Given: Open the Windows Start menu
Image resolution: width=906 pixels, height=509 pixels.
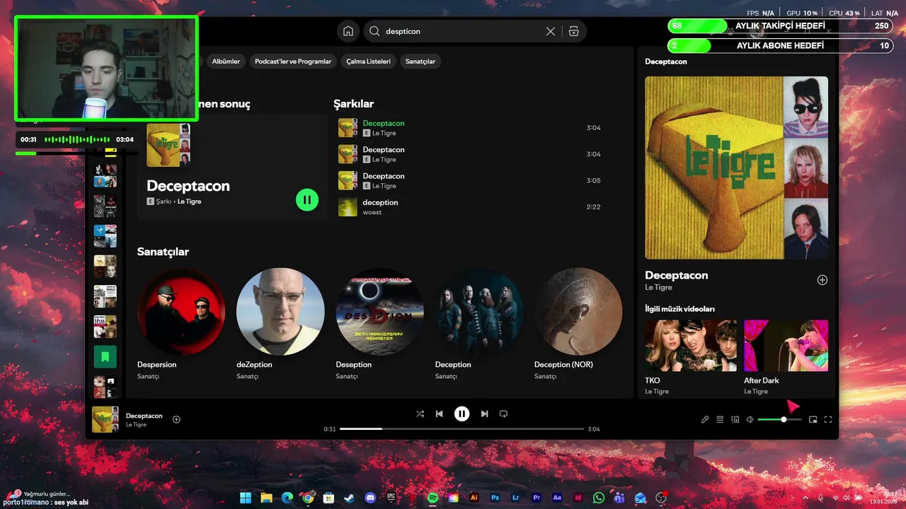Looking at the screenshot, I should point(245,498).
